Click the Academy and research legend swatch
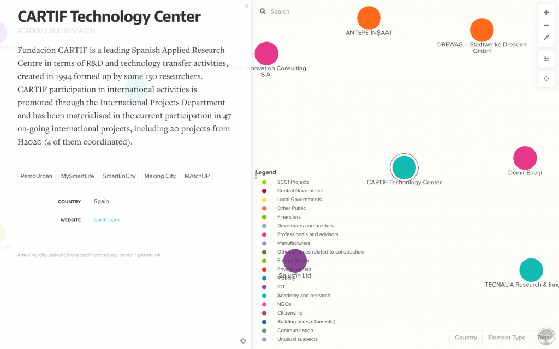559x349 pixels. pyautogui.click(x=264, y=296)
